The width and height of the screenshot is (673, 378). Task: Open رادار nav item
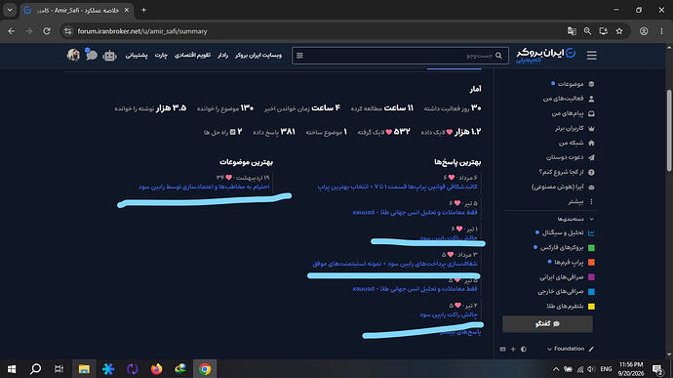click(x=222, y=56)
